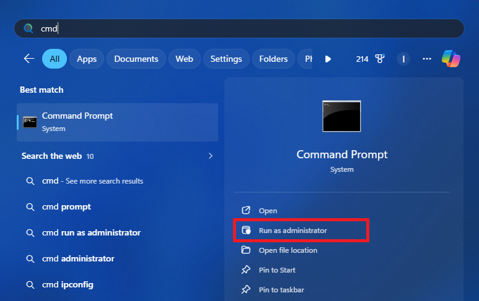Viewport: 479px width, 301px height.
Task: Select the Settings filter tab
Action: 226,59
